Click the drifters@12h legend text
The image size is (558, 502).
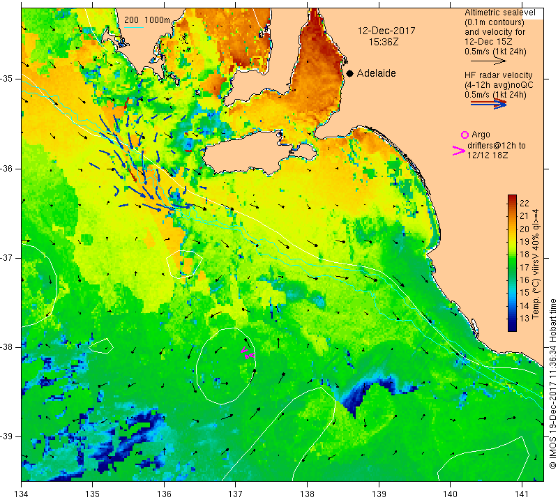click(x=496, y=146)
